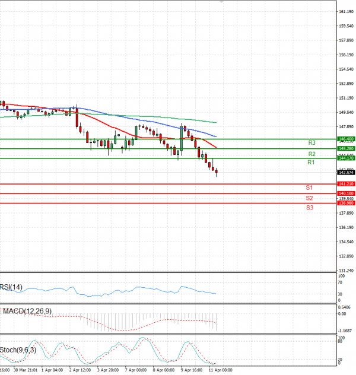This screenshot has height=375, width=356.
Task: Click the 145.280 price tag
Action: (x=346, y=148)
